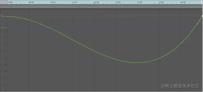This screenshot has width=203, height=92.
Task: Click the 0:30 mark on the time ruler
Action: tap(140, 2)
